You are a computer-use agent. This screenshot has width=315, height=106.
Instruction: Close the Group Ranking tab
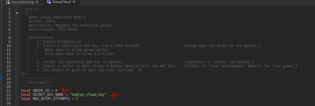click(x=37, y=2)
